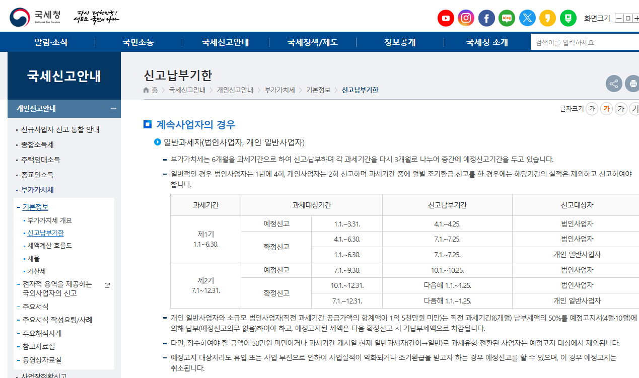Open 주요서식 작성요령/사례 in sidebar
Screen dimensions: 639x378
(57, 320)
